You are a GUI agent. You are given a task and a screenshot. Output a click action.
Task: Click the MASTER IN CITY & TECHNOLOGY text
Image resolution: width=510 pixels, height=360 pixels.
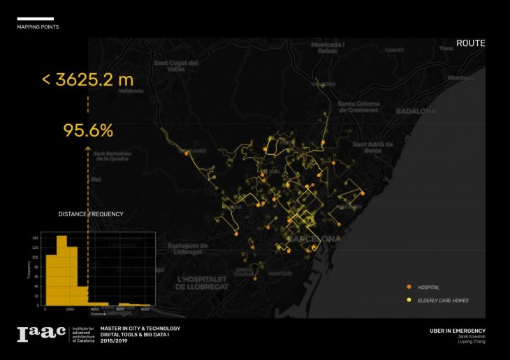140,329
